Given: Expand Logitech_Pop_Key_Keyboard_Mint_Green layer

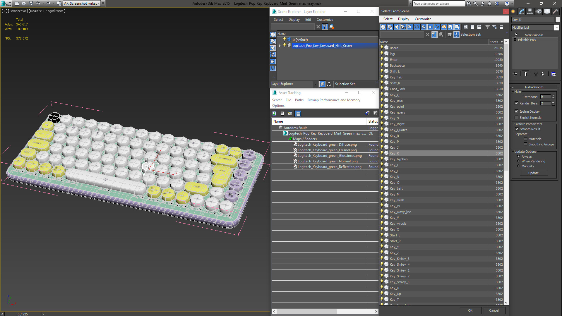Looking at the screenshot, I should (x=280, y=46).
